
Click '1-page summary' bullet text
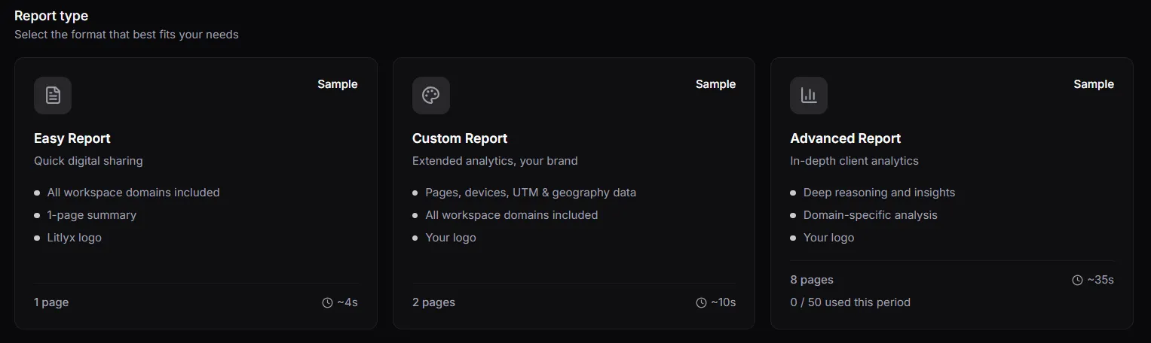92,215
